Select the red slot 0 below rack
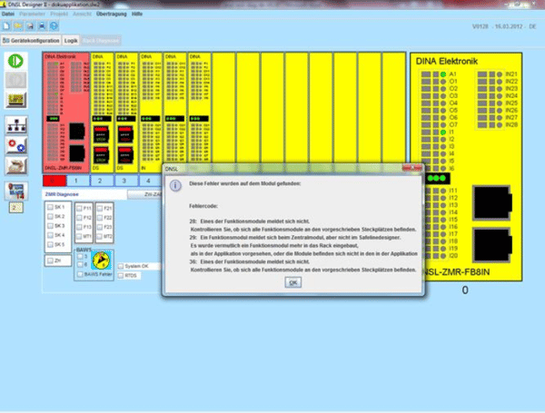Screen dimensions: 545x413 [x=56, y=181]
